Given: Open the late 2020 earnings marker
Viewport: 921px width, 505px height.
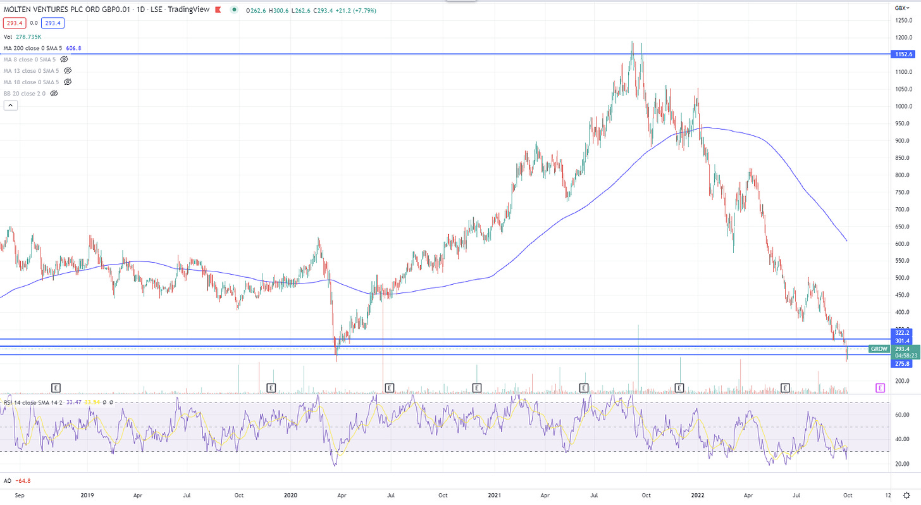Looking at the screenshot, I should (476, 387).
